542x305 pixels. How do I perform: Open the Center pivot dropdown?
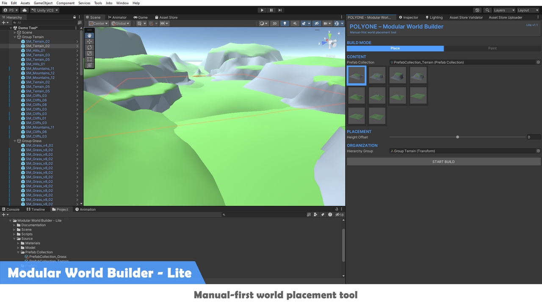point(99,23)
